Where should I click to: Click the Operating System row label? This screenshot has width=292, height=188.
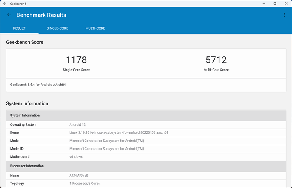(x=23, y=124)
